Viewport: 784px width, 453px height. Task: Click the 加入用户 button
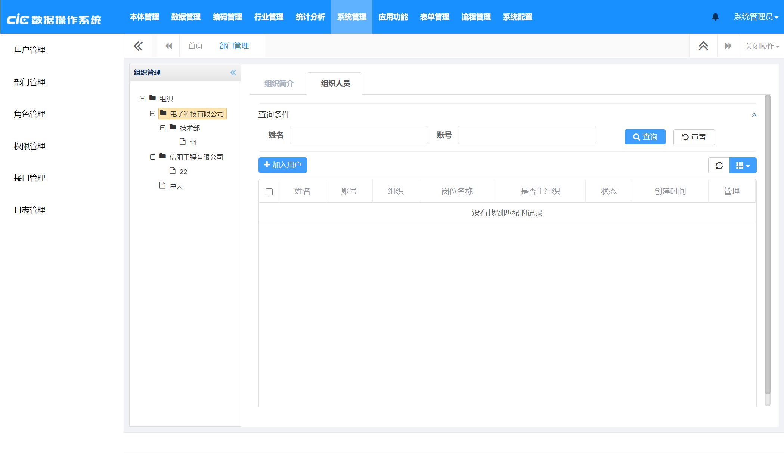click(282, 165)
